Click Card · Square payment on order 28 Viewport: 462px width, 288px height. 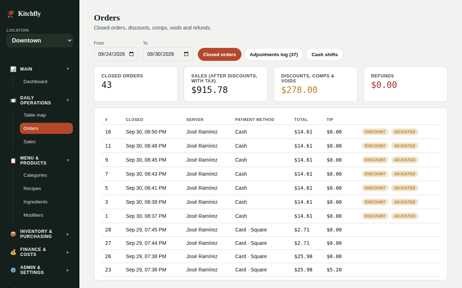coord(251,230)
